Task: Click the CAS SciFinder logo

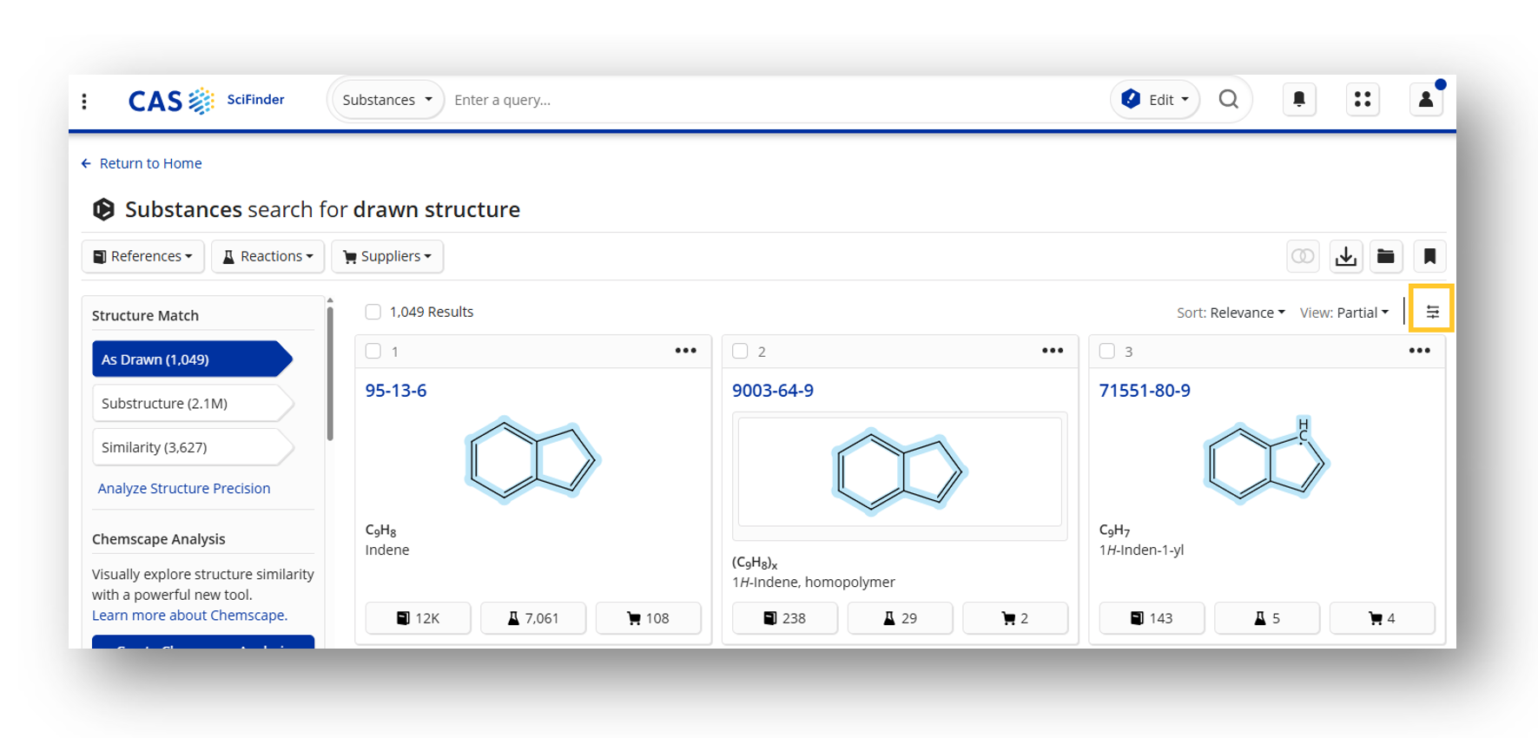Action: click(206, 101)
